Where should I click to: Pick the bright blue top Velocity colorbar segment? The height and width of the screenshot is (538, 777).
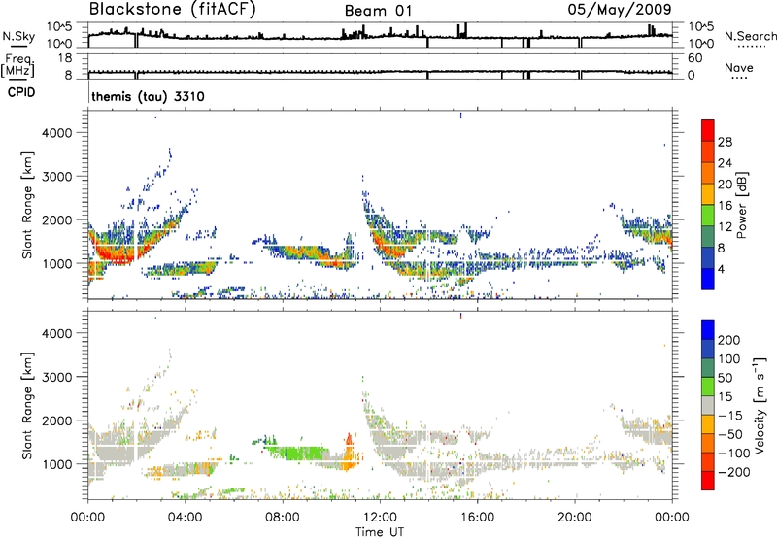coord(708,330)
